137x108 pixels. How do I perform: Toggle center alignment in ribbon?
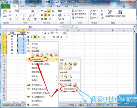45,15
